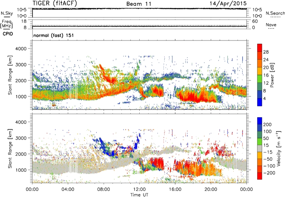Click the 100 velocity color bar label

click(268, 132)
